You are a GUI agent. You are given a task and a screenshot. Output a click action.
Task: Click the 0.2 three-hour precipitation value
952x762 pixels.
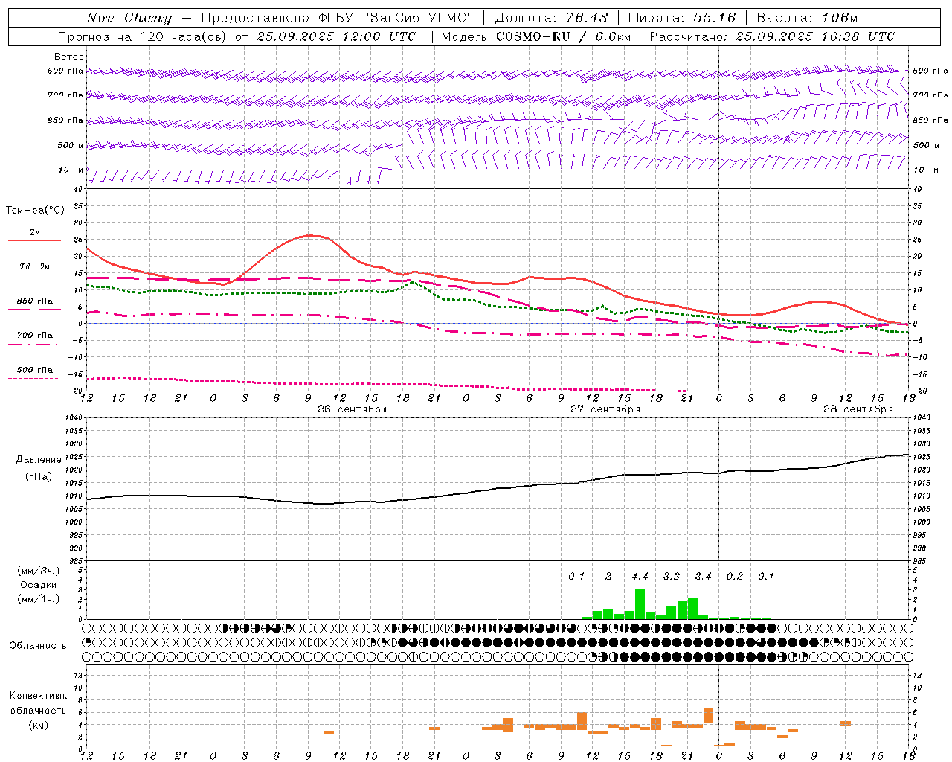point(735,577)
